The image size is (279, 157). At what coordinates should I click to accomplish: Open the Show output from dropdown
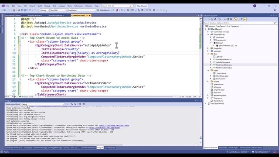point(43,104)
